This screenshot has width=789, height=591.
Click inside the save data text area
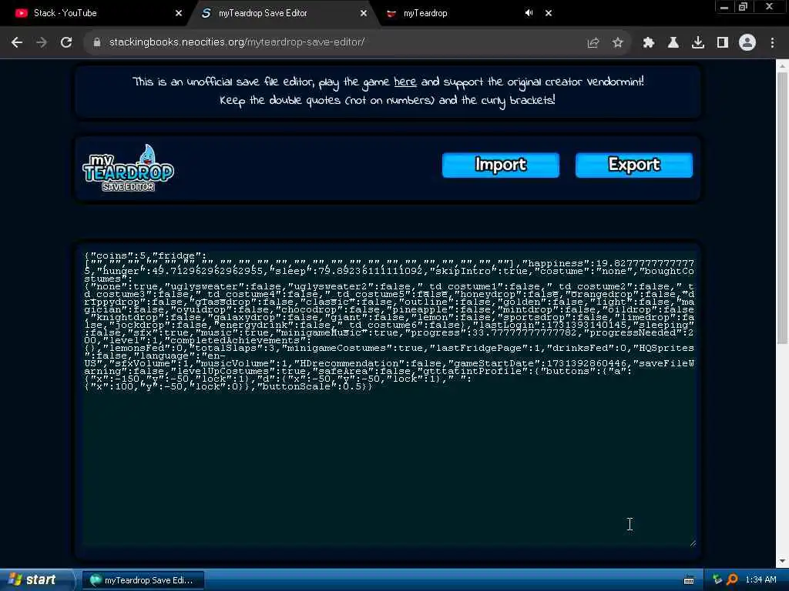pyautogui.click(x=388, y=397)
